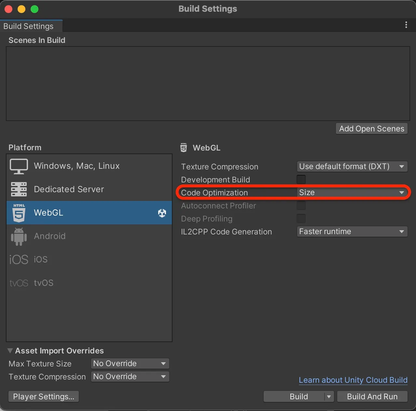Viewport: 416px width, 411px height.
Task: Click the Android robot icon
Action: tap(19, 236)
